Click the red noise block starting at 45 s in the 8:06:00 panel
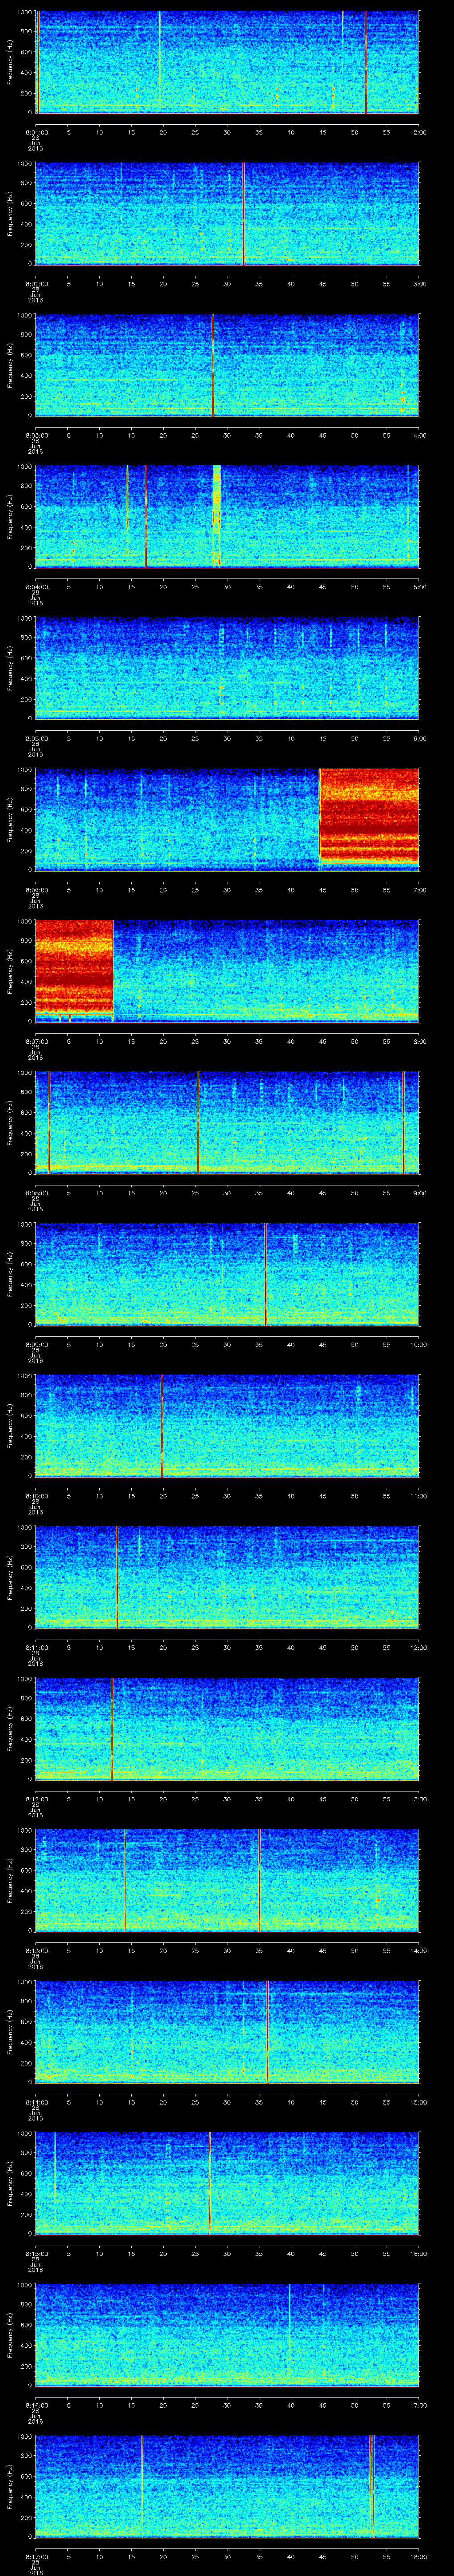Image resolution: width=454 pixels, height=2576 pixels. (369, 817)
